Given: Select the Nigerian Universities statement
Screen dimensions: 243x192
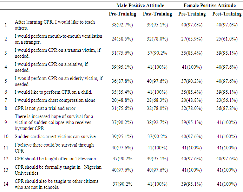Looking at the screenshot, I should [x=58, y=170].
